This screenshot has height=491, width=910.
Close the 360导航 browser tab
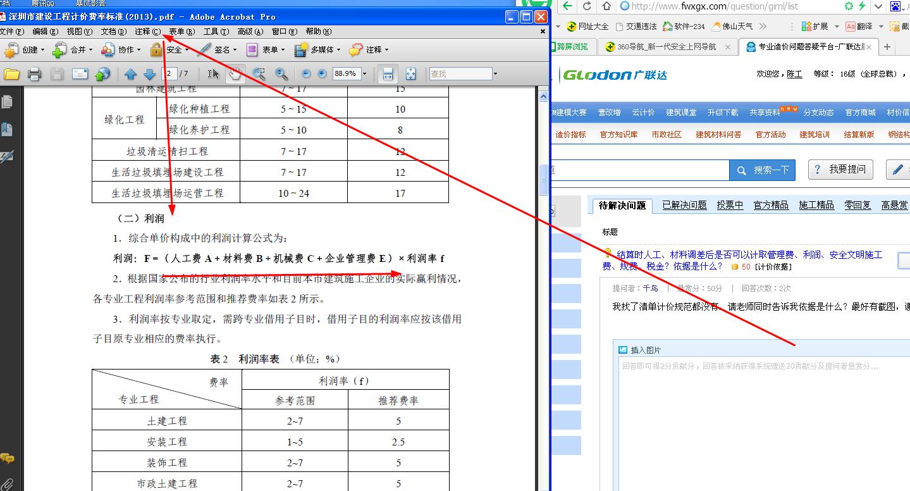pyautogui.click(x=727, y=47)
